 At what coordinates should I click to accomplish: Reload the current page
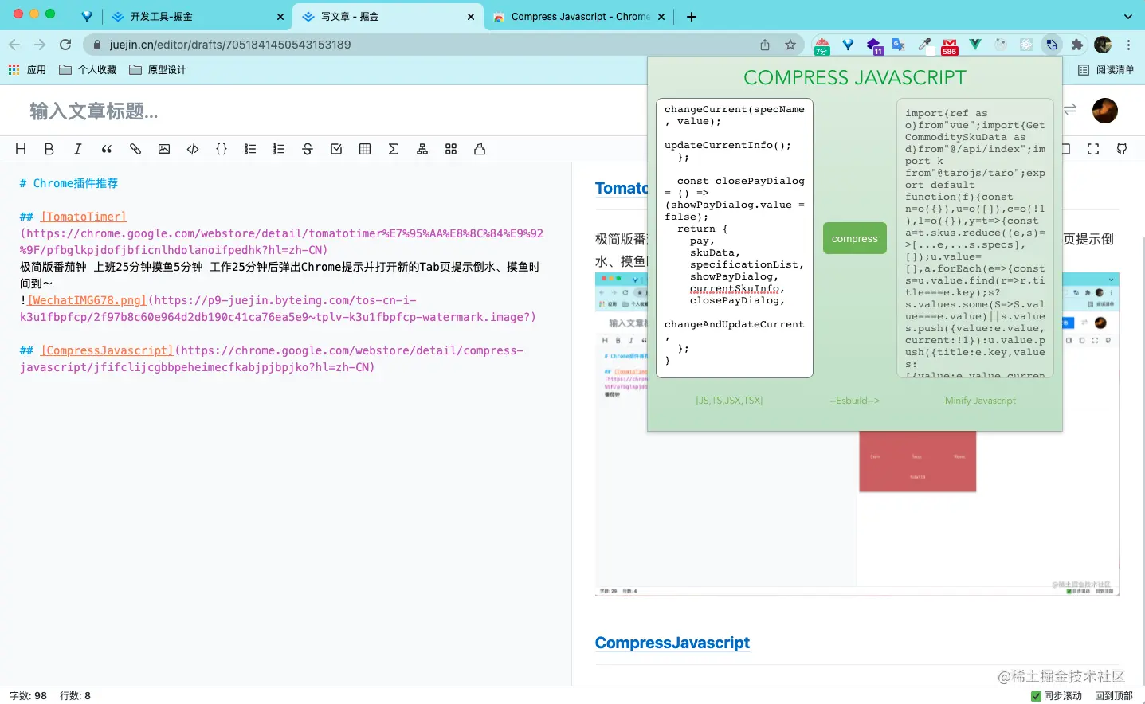pos(65,45)
